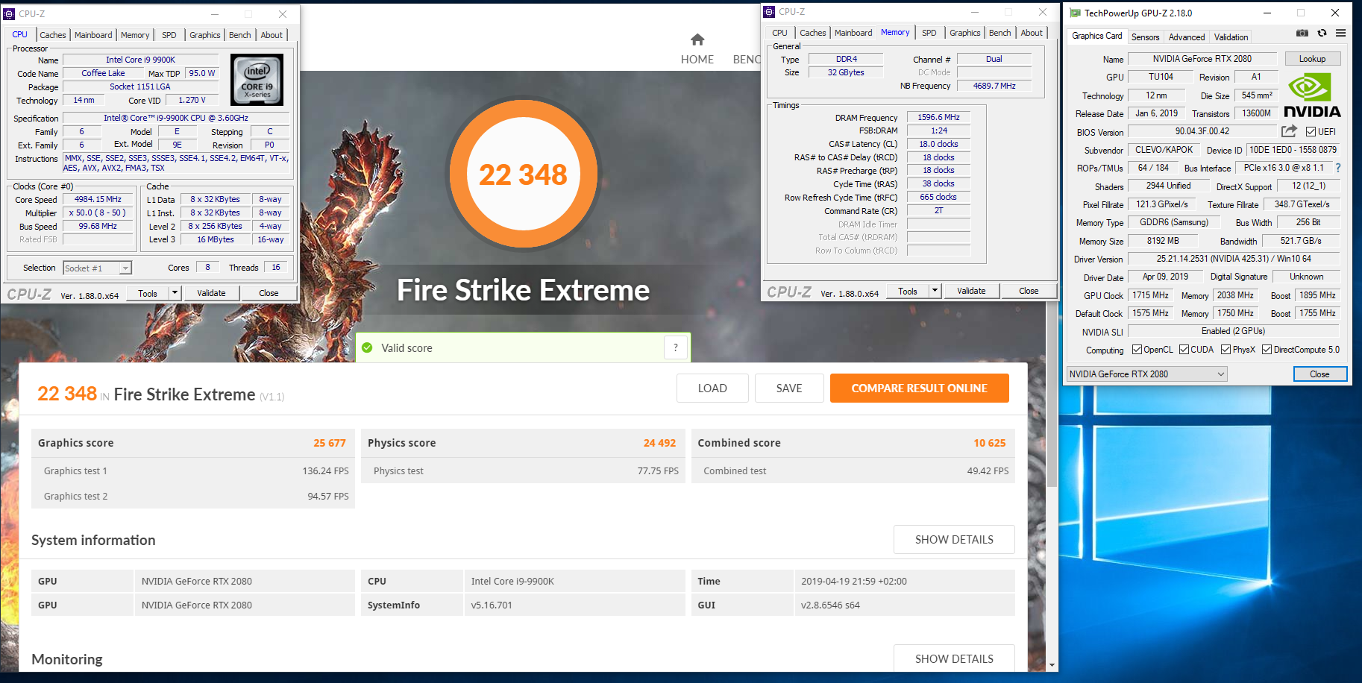Click the GPU name field NVIDIA GeForce RTX 2080
Screen dimensions: 1362x683
(1202, 59)
